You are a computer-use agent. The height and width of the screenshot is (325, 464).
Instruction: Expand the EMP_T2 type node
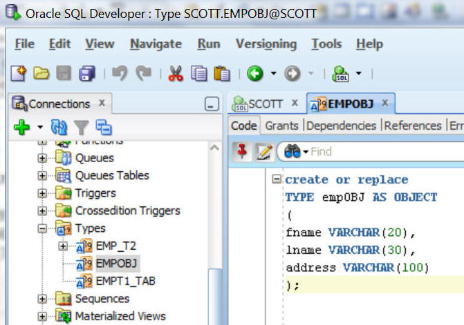[x=63, y=246]
